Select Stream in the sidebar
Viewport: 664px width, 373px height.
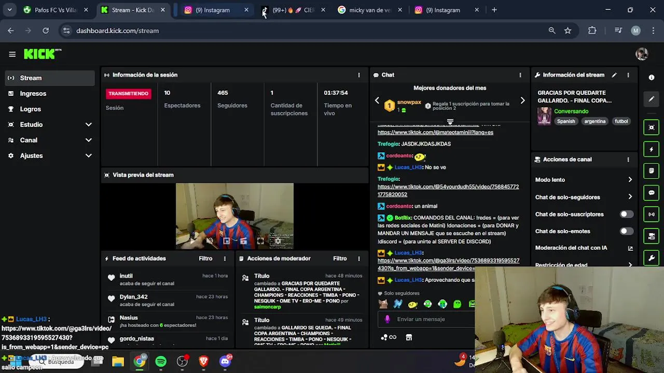(50, 78)
